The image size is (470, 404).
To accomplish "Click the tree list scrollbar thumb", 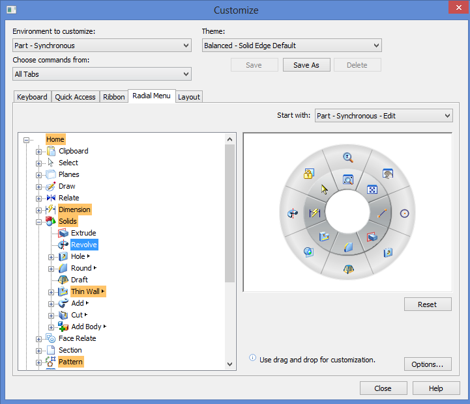I will (230, 213).
